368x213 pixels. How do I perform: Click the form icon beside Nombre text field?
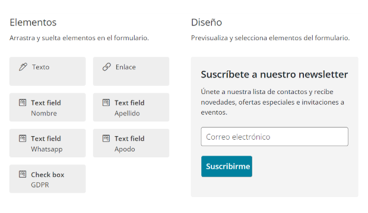pyautogui.click(x=23, y=102)
